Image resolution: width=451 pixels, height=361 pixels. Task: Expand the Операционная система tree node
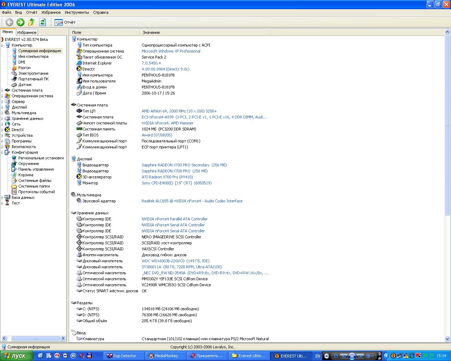2,96
